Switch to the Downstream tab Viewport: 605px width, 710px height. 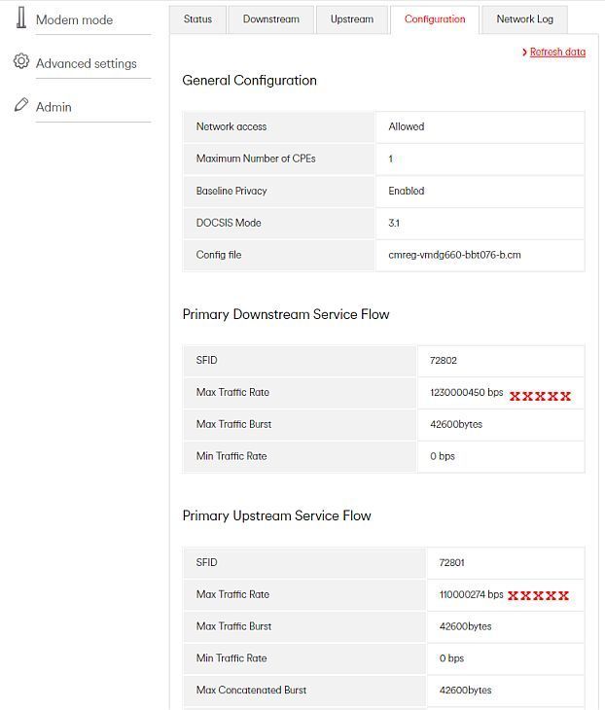pos(270,19)
